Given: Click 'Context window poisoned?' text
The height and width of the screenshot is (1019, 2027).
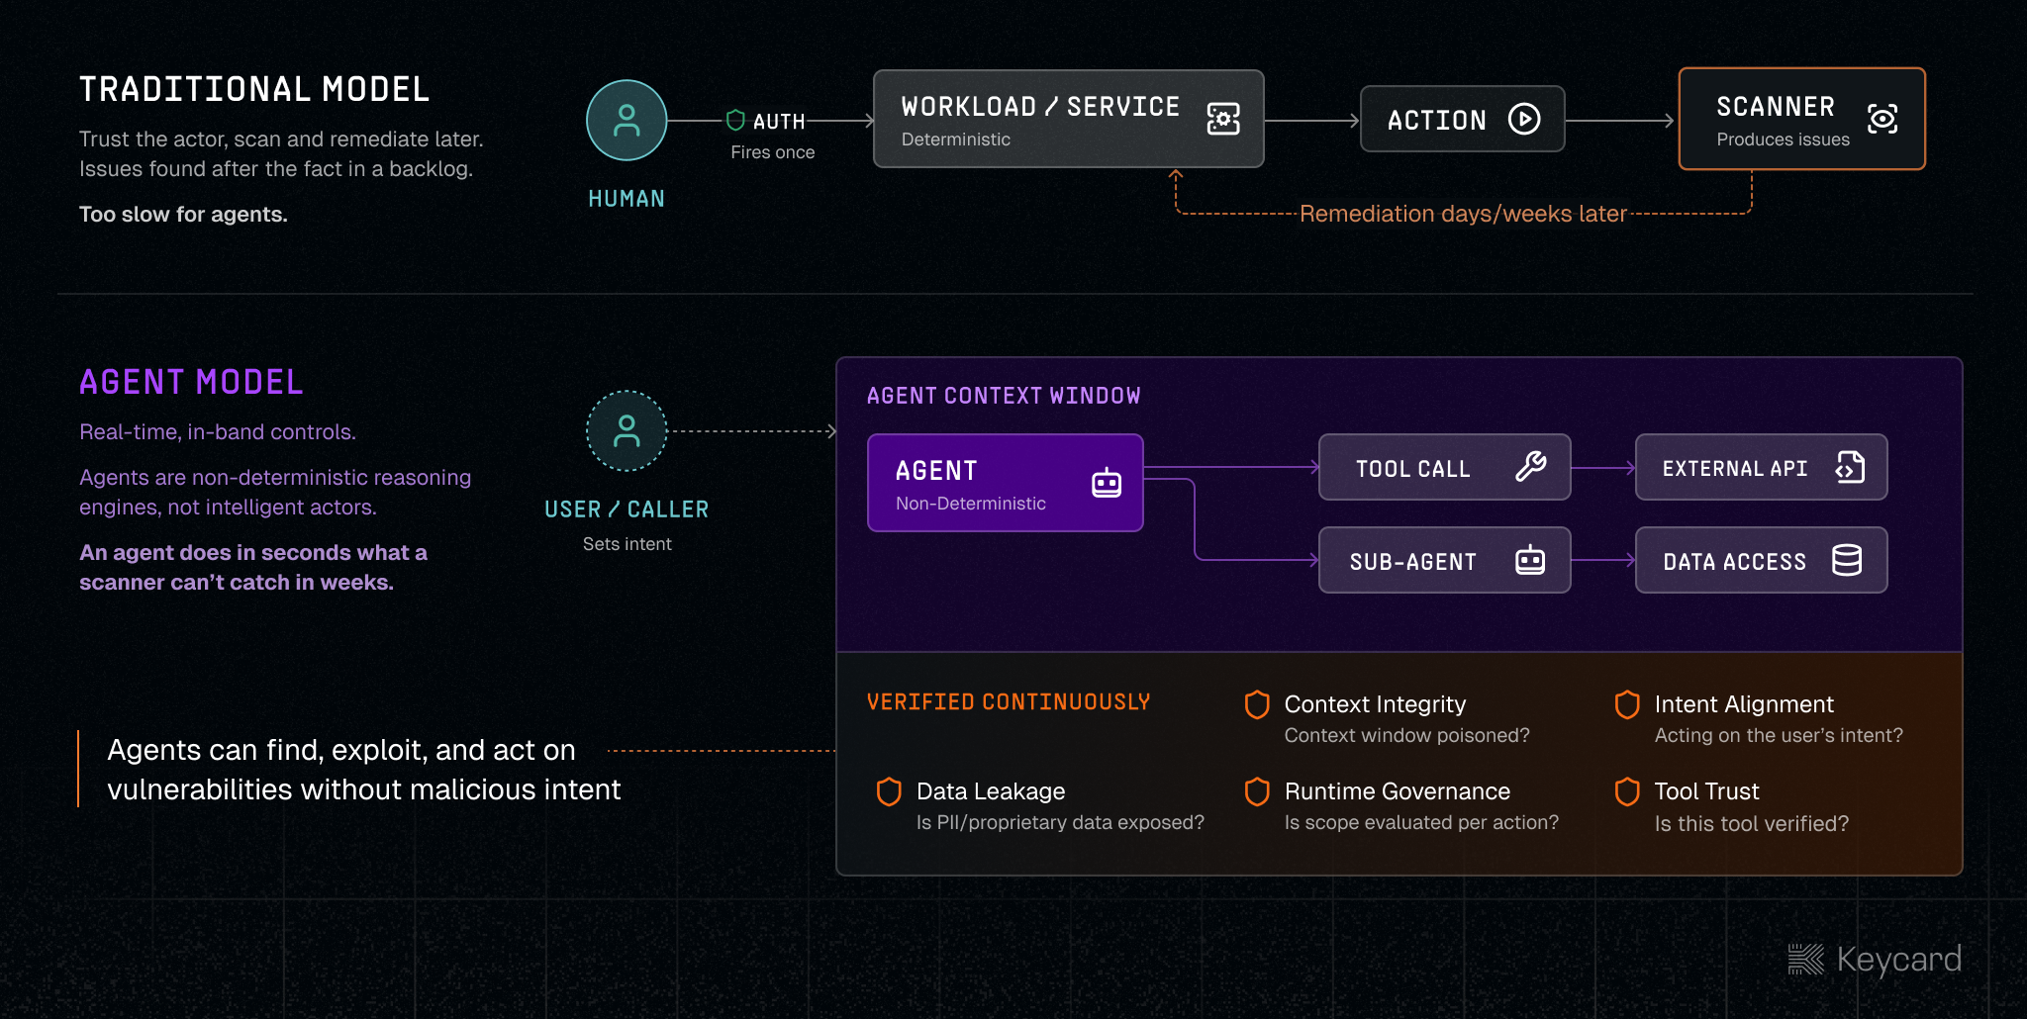Looking at the screenshot, I should tap(1407, 735).
